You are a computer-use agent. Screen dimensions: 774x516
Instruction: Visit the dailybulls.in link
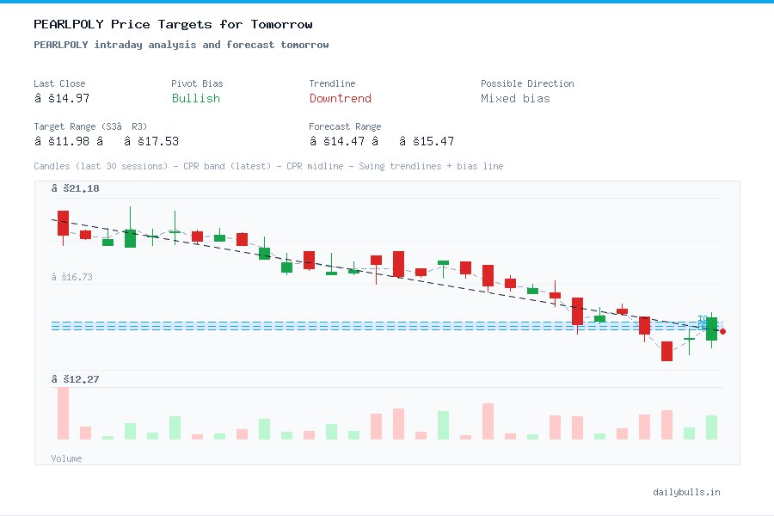click(688, 492)
